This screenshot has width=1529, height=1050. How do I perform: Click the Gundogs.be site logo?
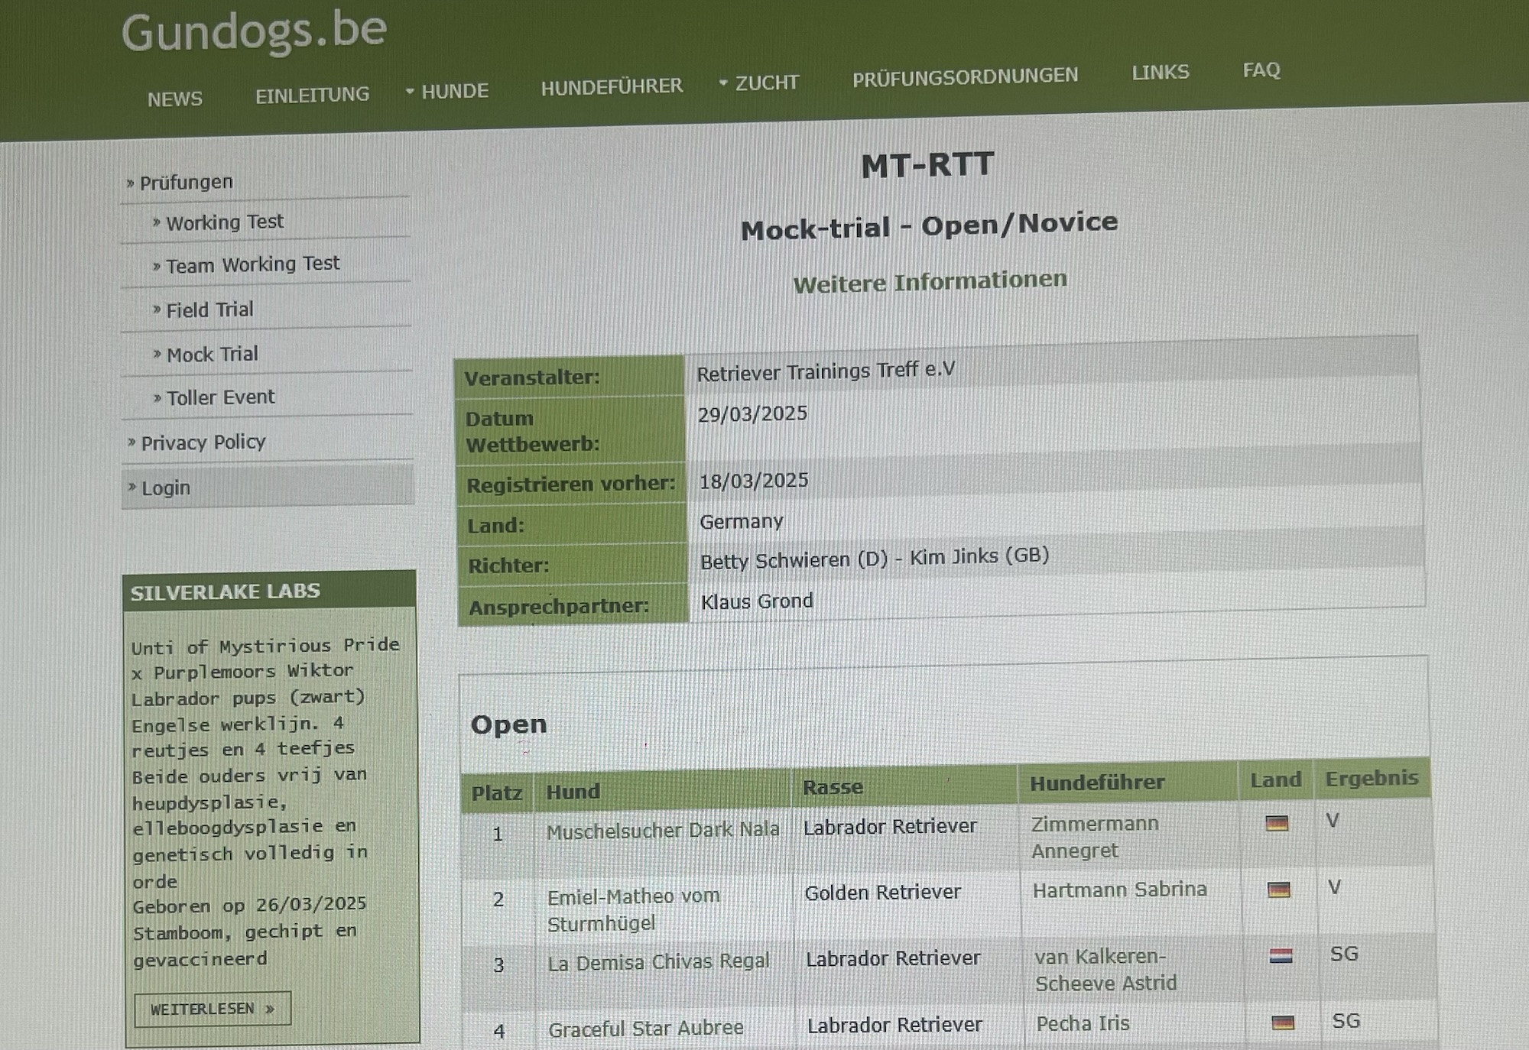254,32
